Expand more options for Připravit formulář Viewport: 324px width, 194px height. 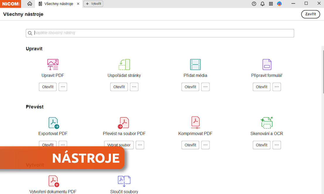point(277,87)
